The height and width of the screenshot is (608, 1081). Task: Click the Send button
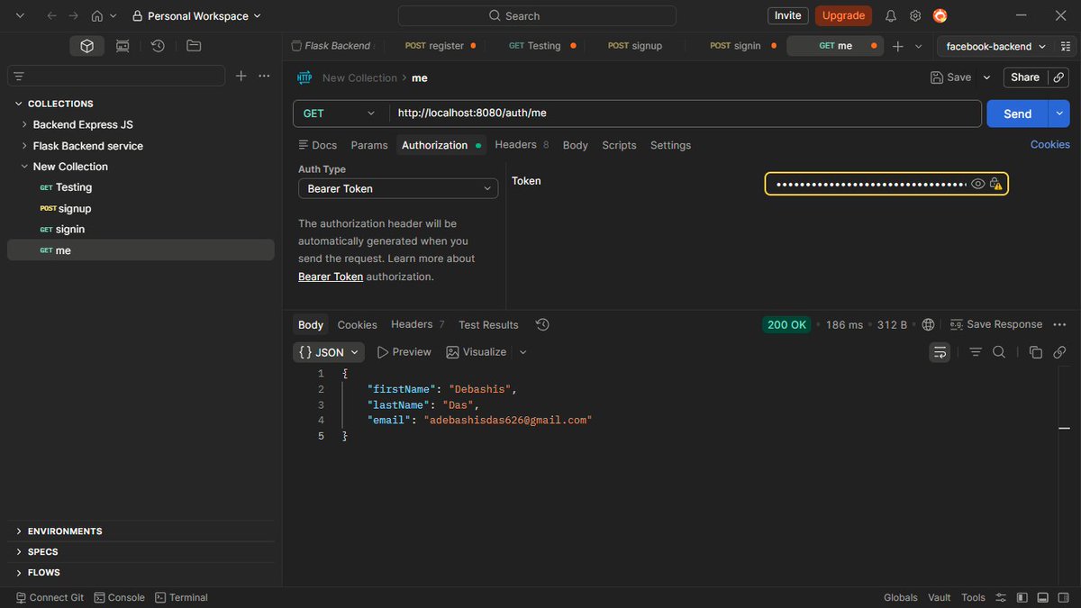[1015, 113]
